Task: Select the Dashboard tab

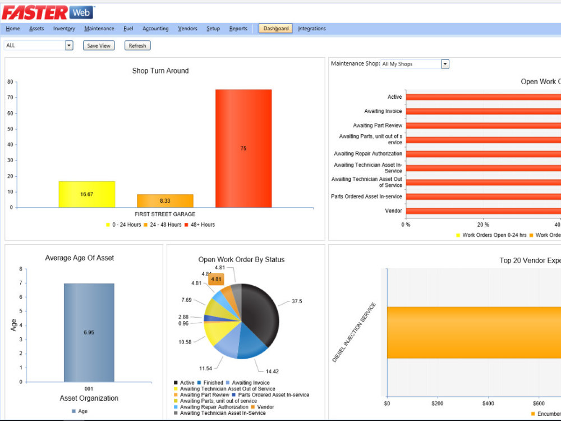Action: point(275,28)
